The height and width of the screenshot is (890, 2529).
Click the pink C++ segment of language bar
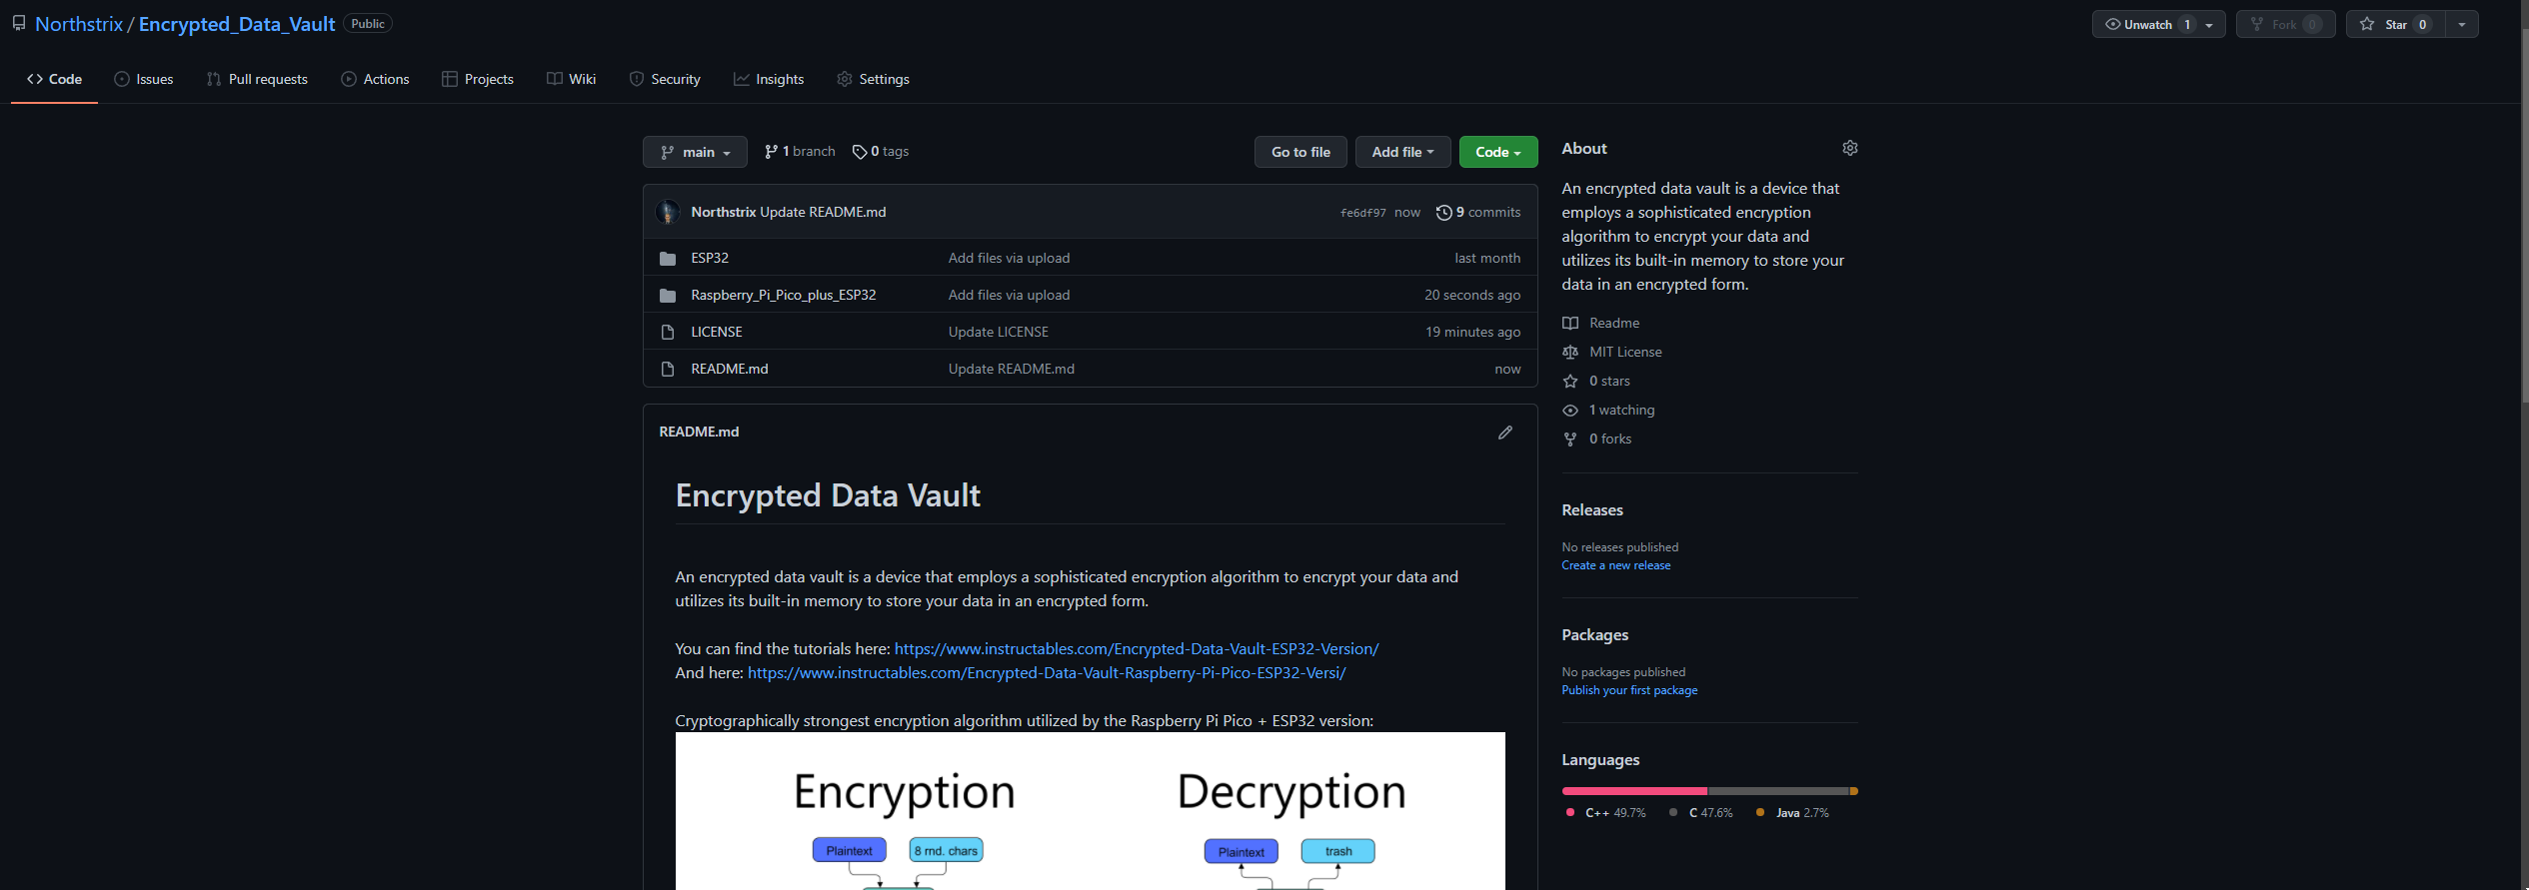(x=1635, y=791)
